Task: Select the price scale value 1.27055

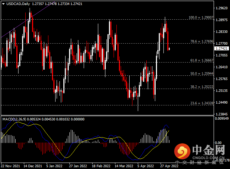Action: pos(222,55)
